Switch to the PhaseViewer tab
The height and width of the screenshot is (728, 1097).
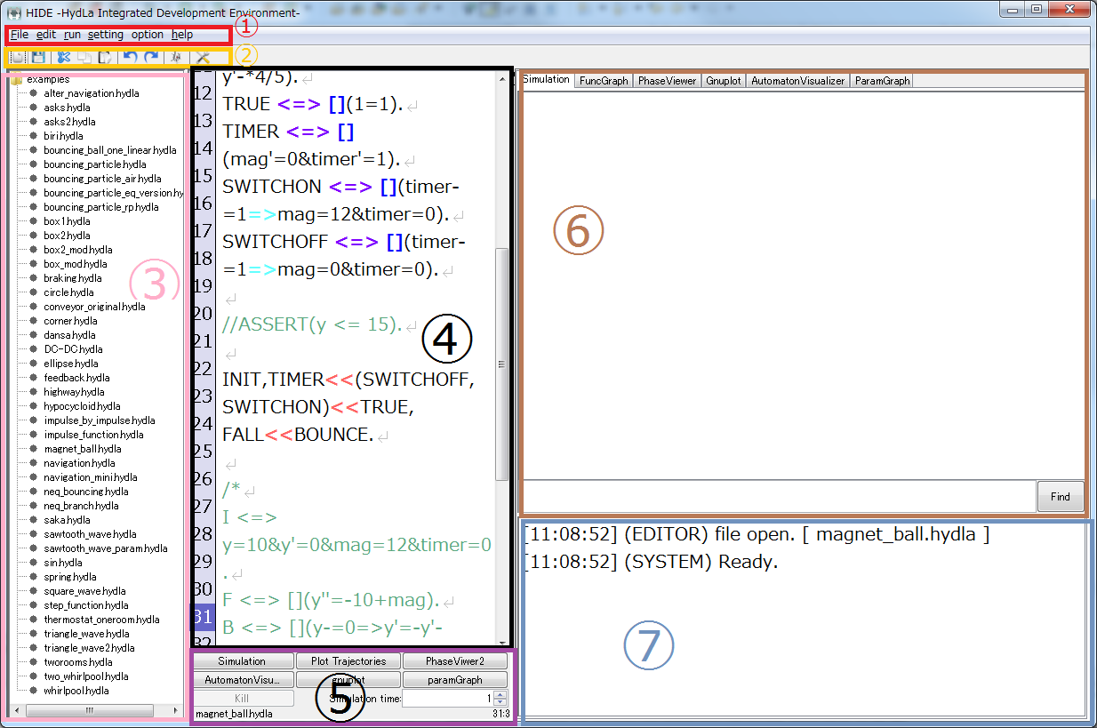[x=667, y=80]
